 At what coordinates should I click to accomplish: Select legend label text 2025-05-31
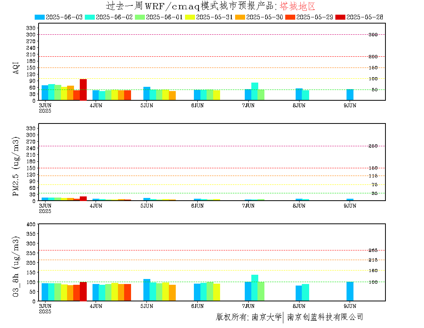pyautogui.click(x=214, y=17)
